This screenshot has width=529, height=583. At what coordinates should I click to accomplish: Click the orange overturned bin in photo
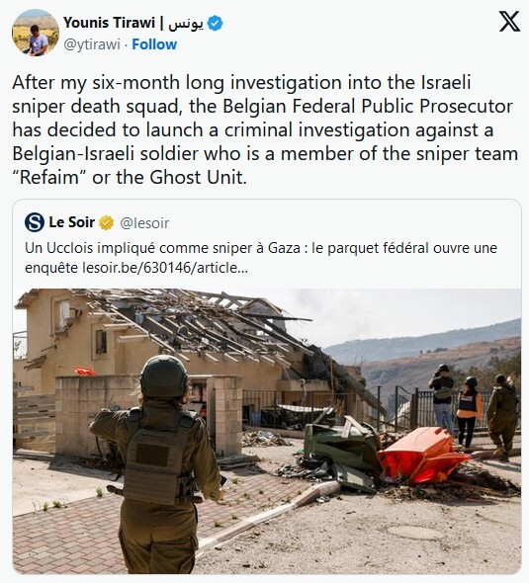(422, 456)
